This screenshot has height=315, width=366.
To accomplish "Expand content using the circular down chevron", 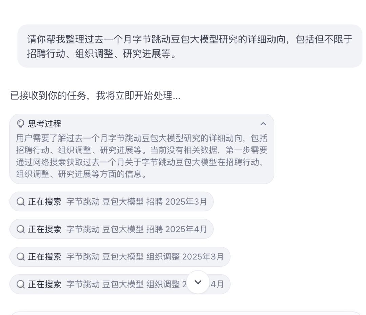I will pyautogui.click(x=198, y=282).
